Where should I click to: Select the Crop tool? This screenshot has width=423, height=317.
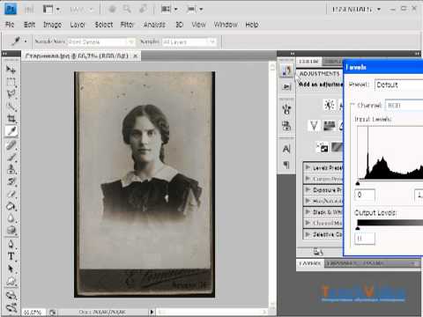[x=11, y=119]
